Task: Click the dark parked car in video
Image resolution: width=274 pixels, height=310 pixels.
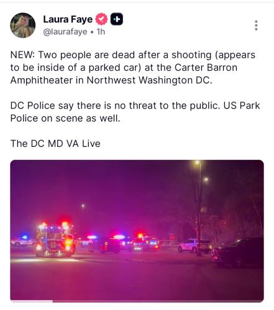Action: point(237,252)
